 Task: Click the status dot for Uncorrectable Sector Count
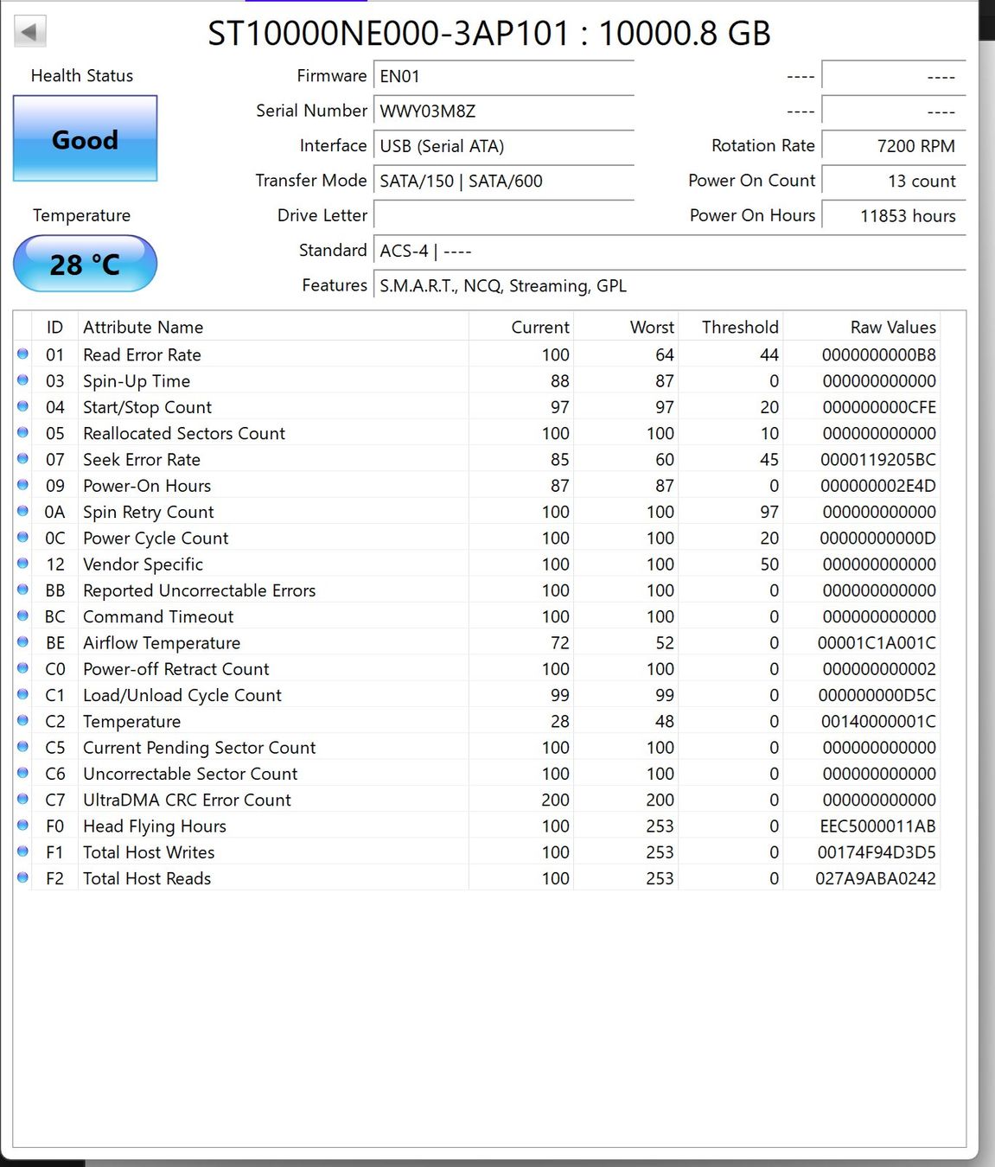(x=23, y=773)
